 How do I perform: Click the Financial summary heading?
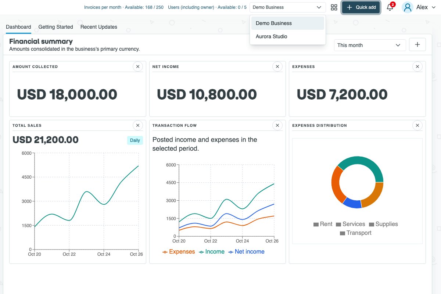point(41,41)
